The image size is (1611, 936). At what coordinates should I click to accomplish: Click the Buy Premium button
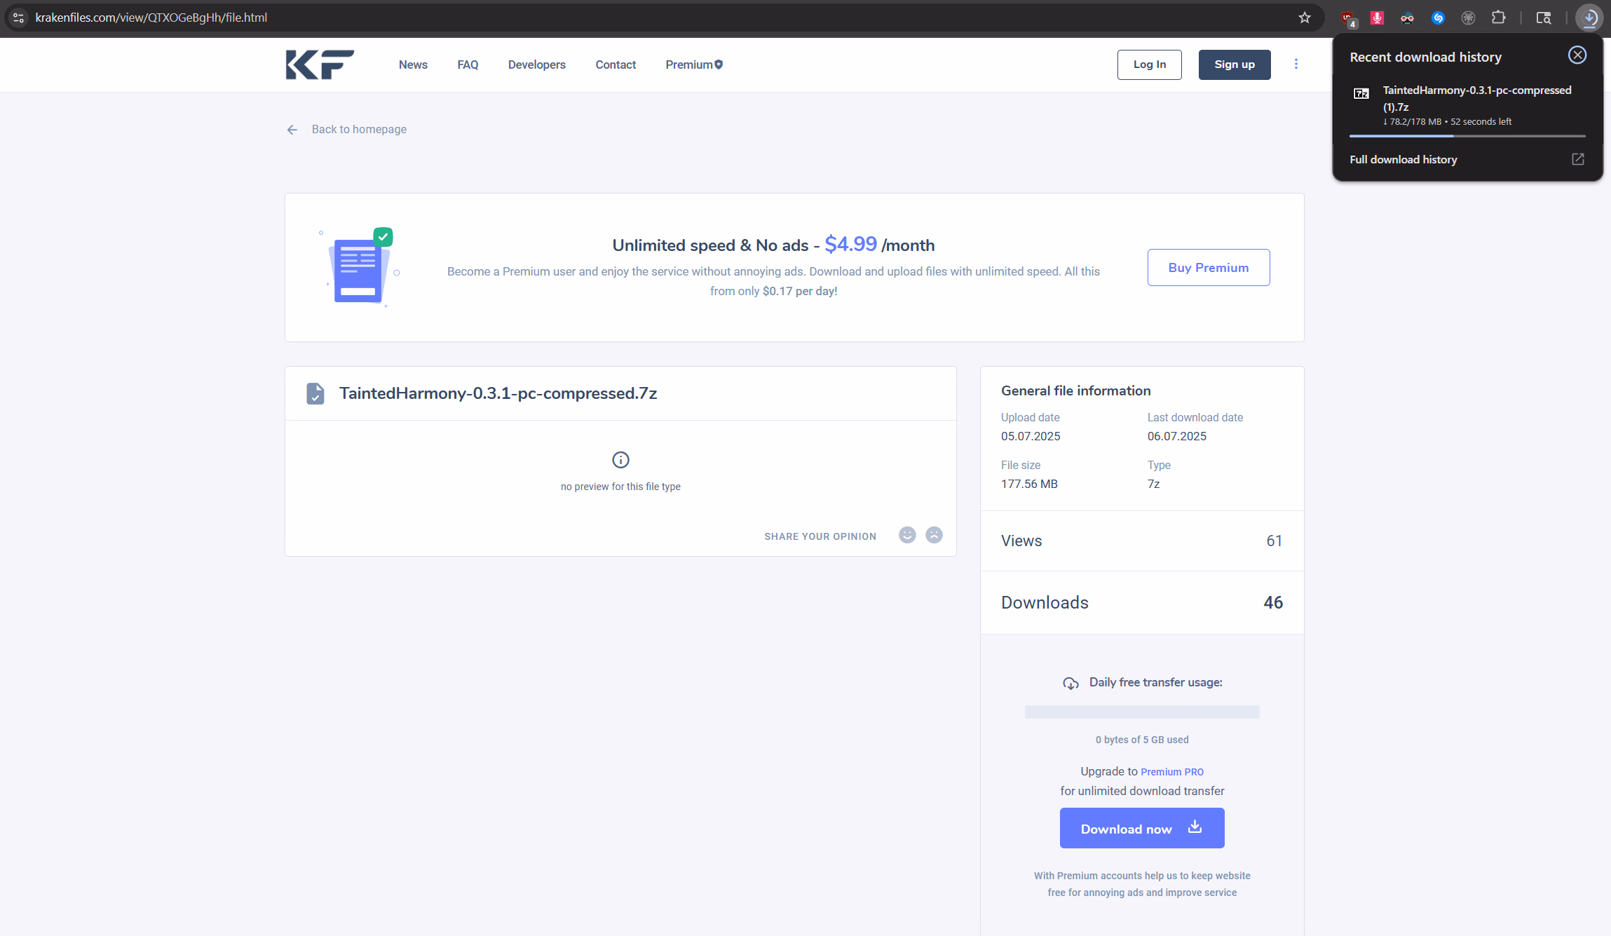pyautogui.click(x=1208, y=267)
